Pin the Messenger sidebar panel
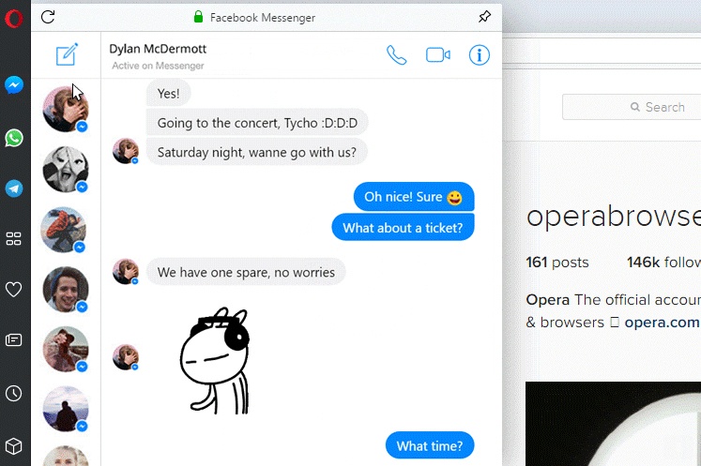 click(484, 17)
